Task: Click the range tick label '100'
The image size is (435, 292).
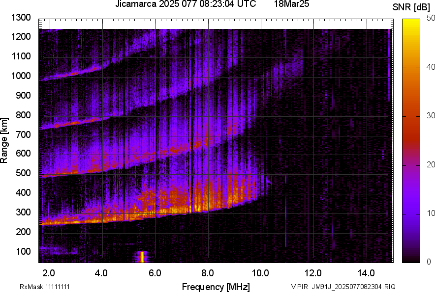Action: pos(23,251)
